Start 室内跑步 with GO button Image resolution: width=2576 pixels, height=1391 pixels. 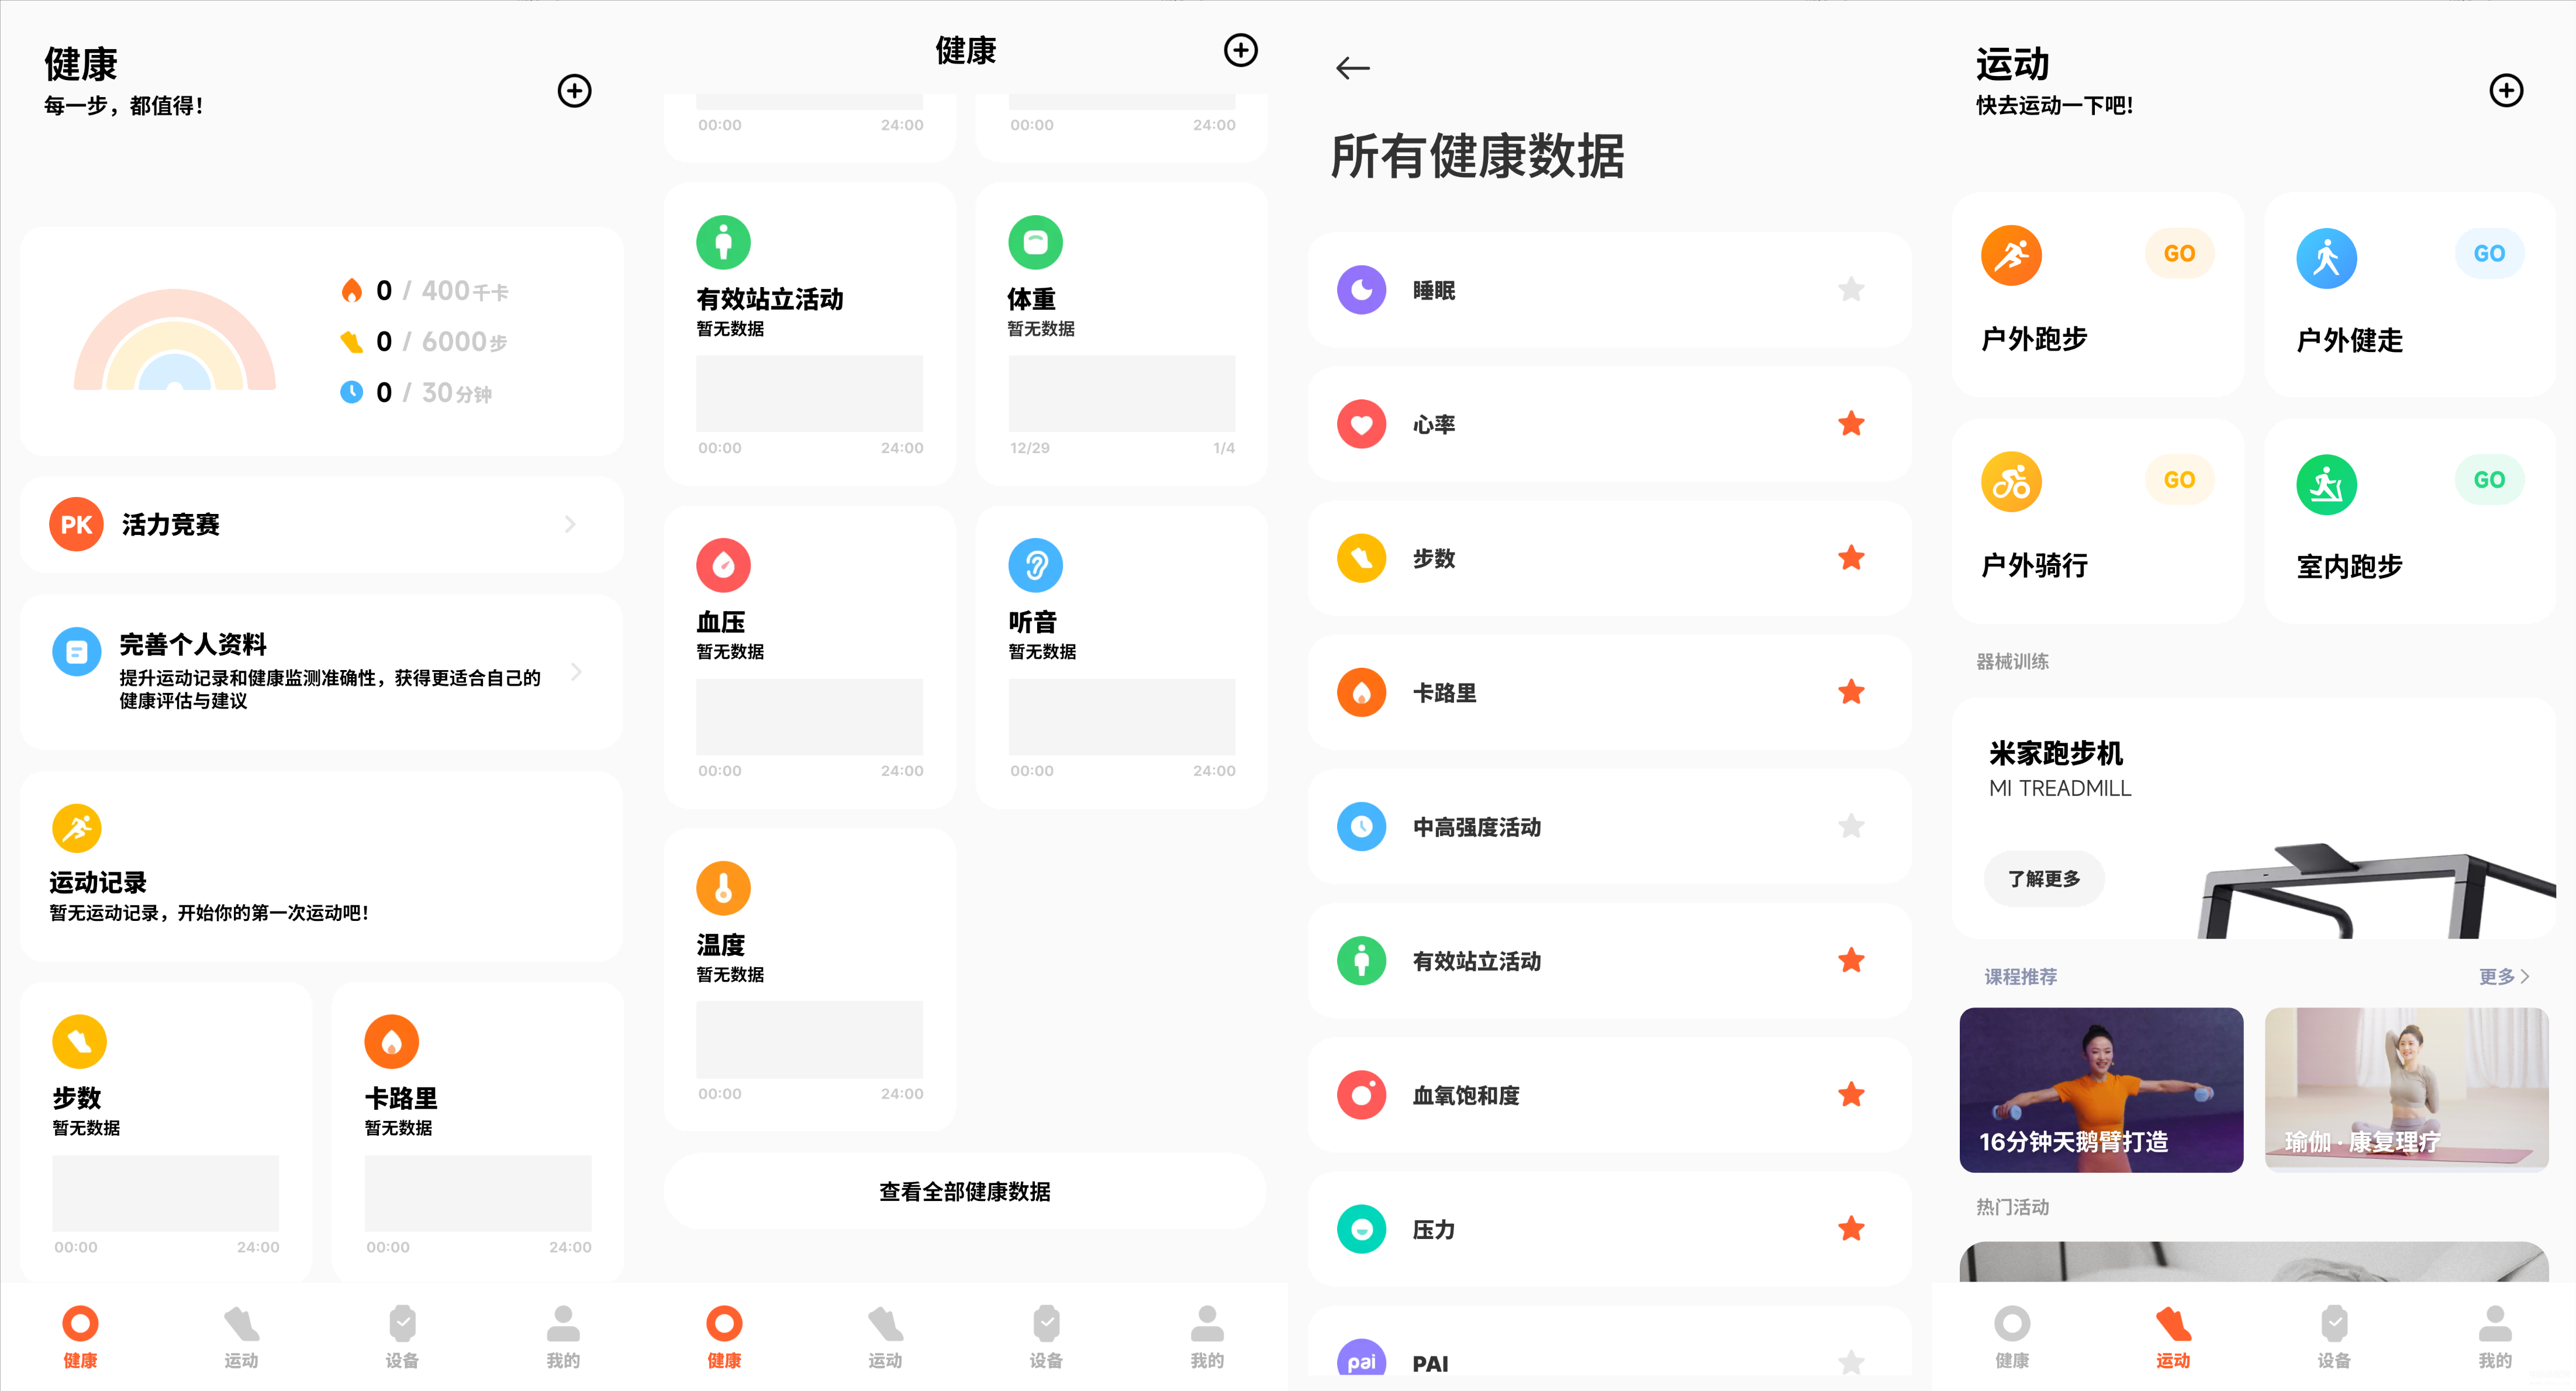coord(2489,480)
